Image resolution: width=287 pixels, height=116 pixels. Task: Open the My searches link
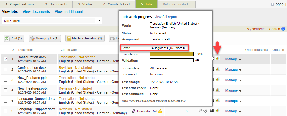[x=256, y=29]
